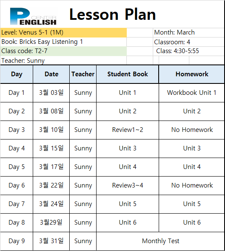Click the P English Center logo
Viewport: 225px width, 252px height.
[x=33, y=16]
